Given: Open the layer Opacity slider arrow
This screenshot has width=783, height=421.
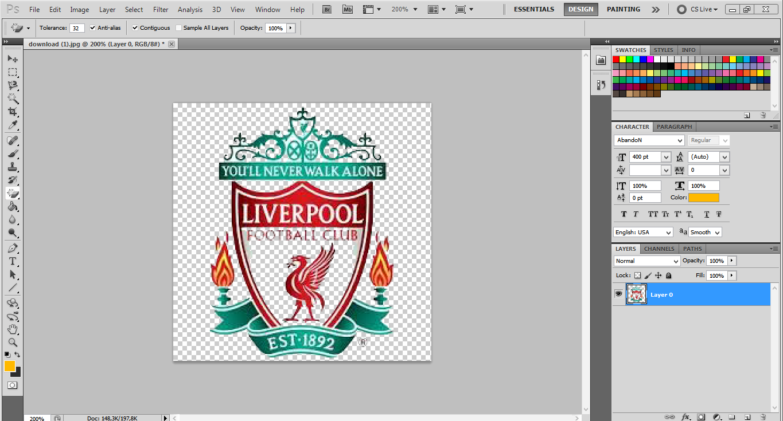Looking at the screenshot, I should pyautogui.click(x=731, y=261).
